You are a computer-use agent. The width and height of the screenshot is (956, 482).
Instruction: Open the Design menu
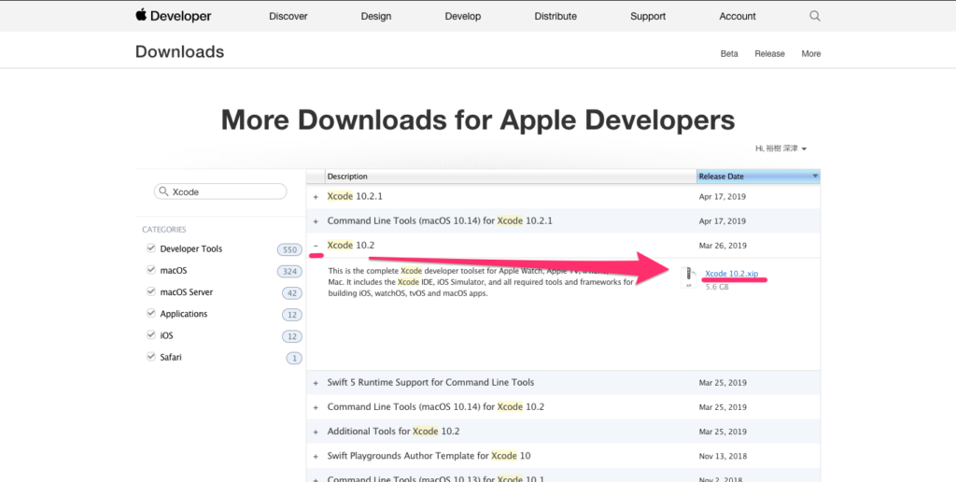coord(376,17)
